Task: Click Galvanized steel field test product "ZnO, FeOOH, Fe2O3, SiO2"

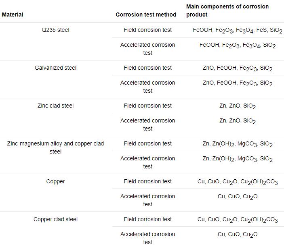Action: click(x=237, y=68)
